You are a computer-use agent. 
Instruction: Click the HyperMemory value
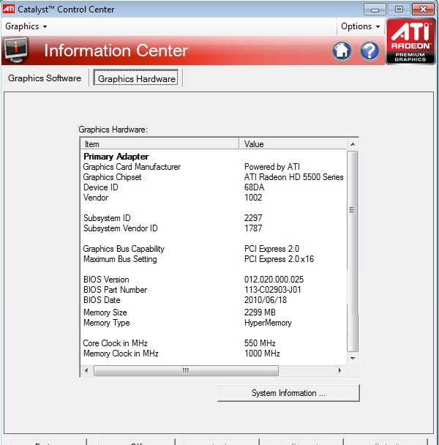268,323
